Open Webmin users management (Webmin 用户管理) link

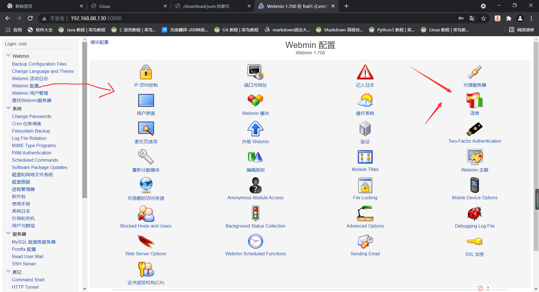click(30, 93)
